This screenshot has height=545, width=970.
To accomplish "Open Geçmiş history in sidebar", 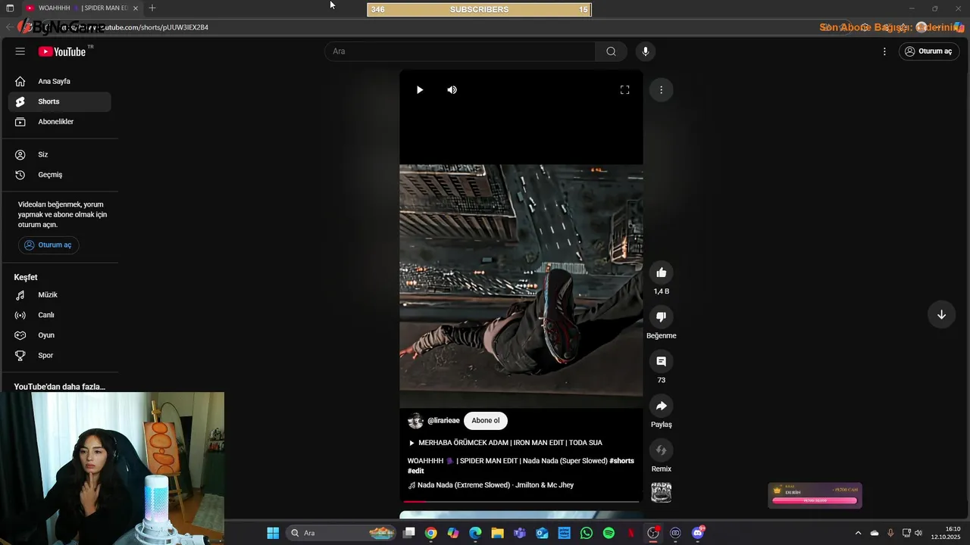I will click(x=60, y=175).
